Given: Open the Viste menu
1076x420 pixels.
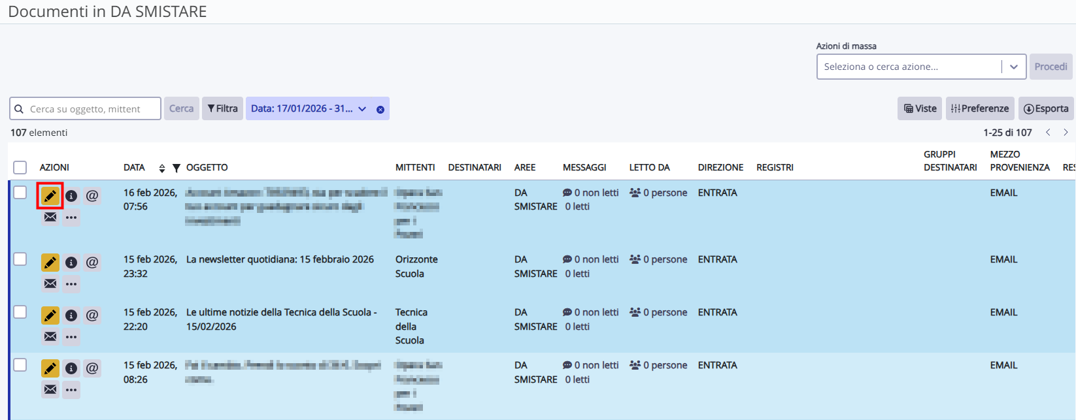Looking at the screenshot, I should pyautogui.click(x=920, y=109).
